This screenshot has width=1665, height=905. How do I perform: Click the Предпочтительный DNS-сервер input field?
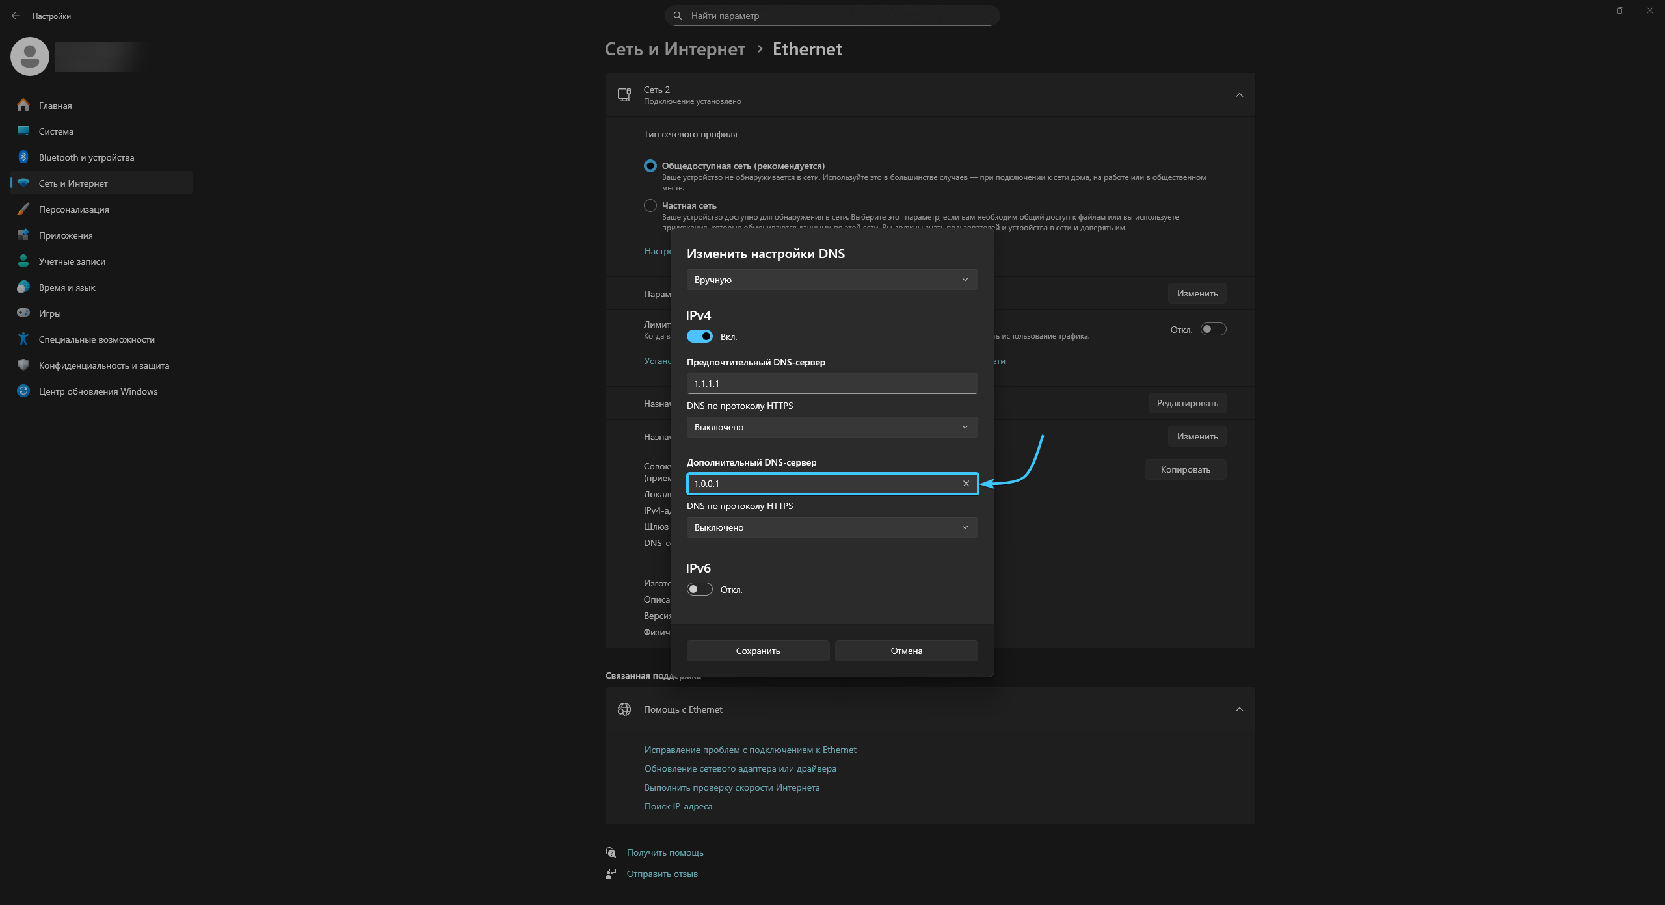pos(832,384)
